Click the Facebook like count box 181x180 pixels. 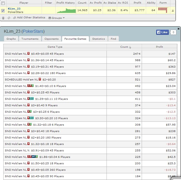pos(174,32)
